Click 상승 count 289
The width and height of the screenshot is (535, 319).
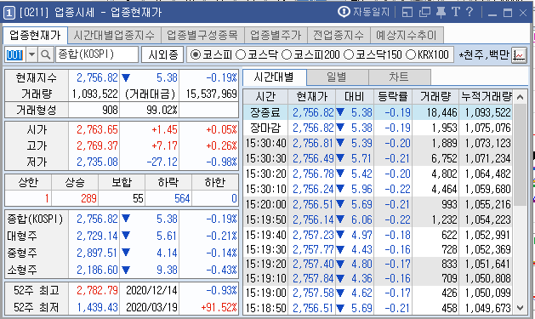tap(88, 198)
